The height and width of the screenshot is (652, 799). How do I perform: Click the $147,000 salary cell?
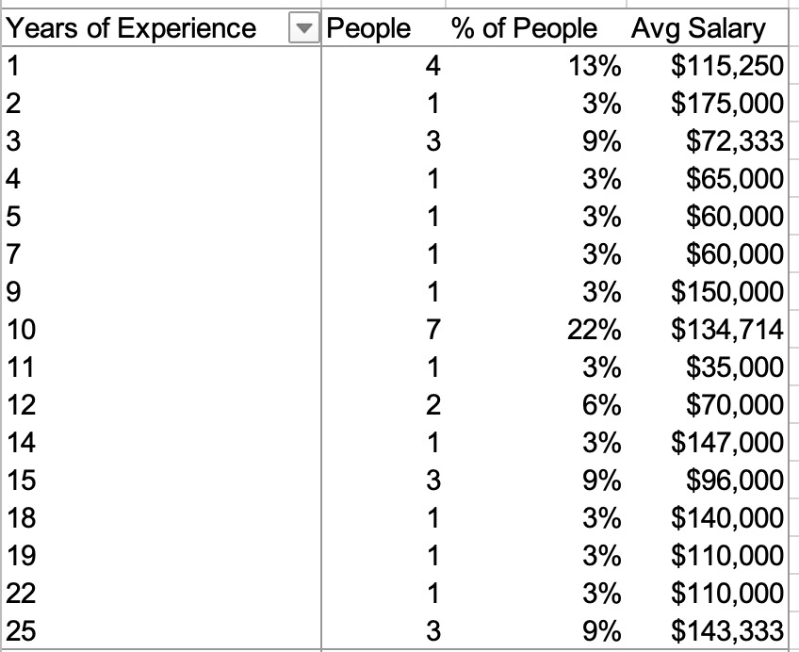coord(726,443)
